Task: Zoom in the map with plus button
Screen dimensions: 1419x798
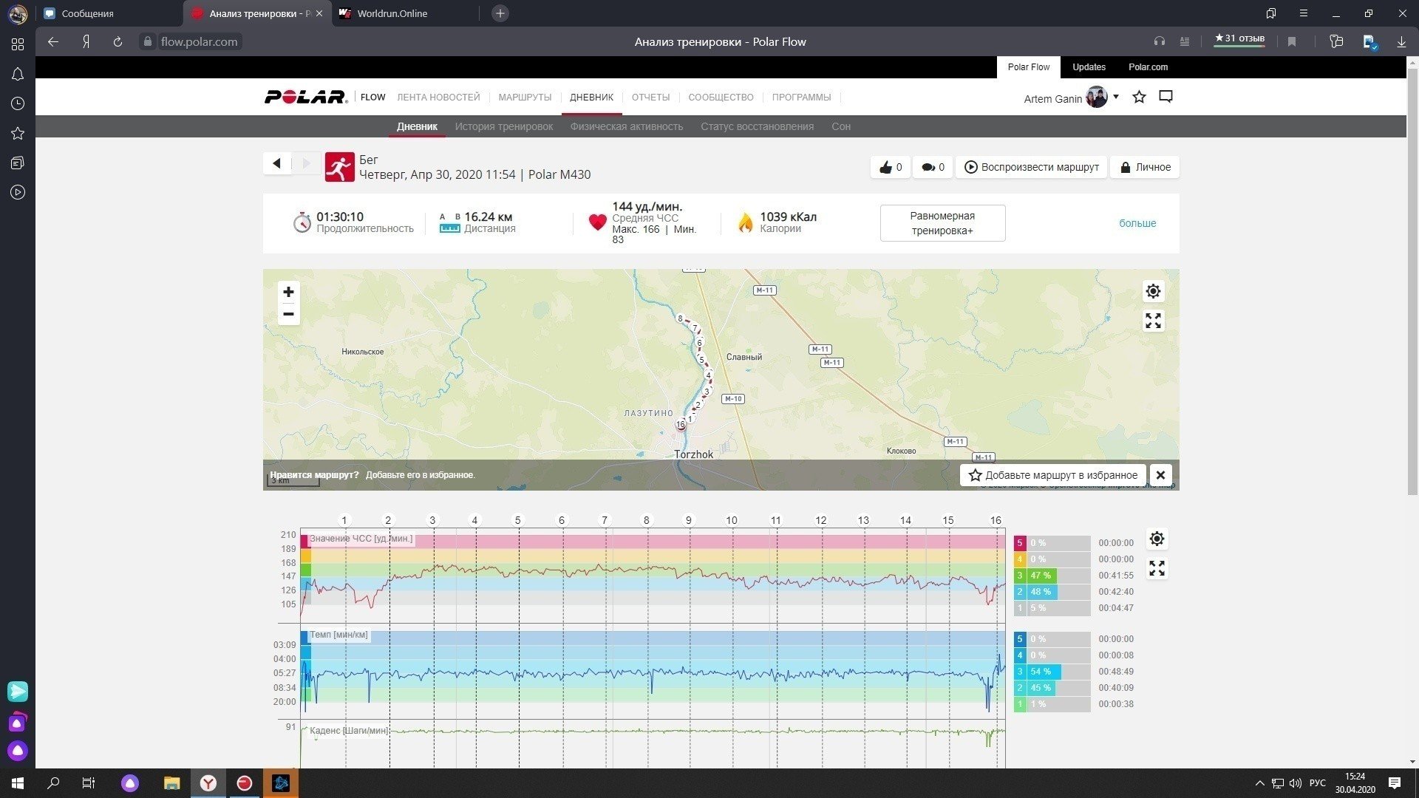Action: (x=288, y=292)
